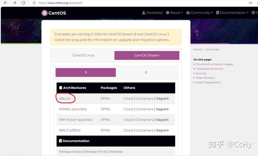Viewport: 258px width, 156px height.
Task: Click Vagrant text in IBM Z row
Action: pos(162,130)
